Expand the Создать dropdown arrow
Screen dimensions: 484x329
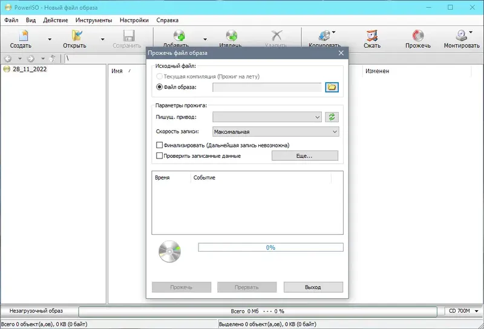pos(50,39)
